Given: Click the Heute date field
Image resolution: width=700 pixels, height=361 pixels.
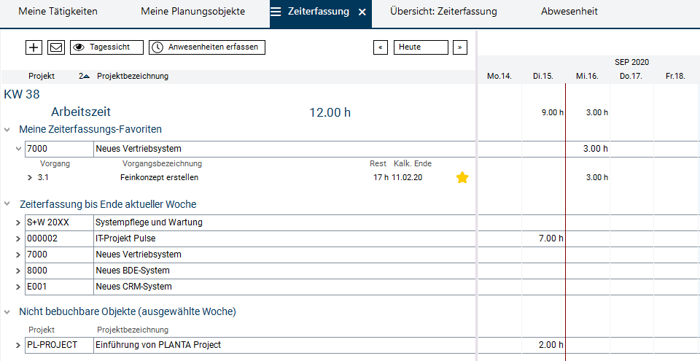Looking at the screenshot, I should click(421, 47).
